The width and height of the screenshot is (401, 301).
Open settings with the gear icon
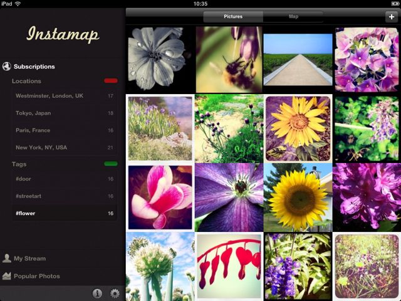115,293
